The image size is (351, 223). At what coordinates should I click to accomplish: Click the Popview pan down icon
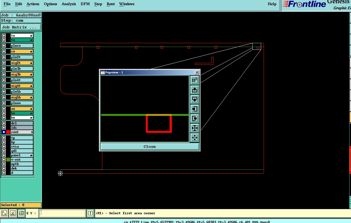click(195, 99)
